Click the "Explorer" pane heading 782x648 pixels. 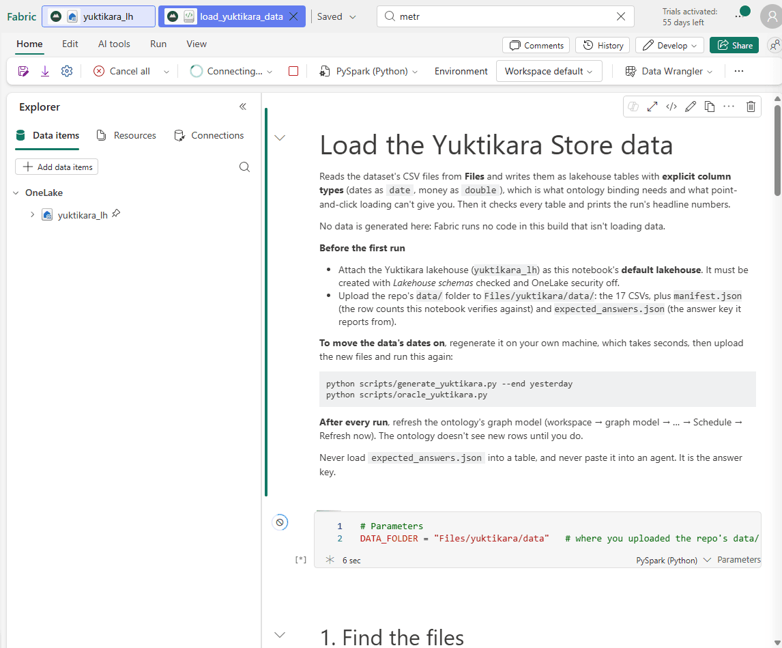point(40,107)
